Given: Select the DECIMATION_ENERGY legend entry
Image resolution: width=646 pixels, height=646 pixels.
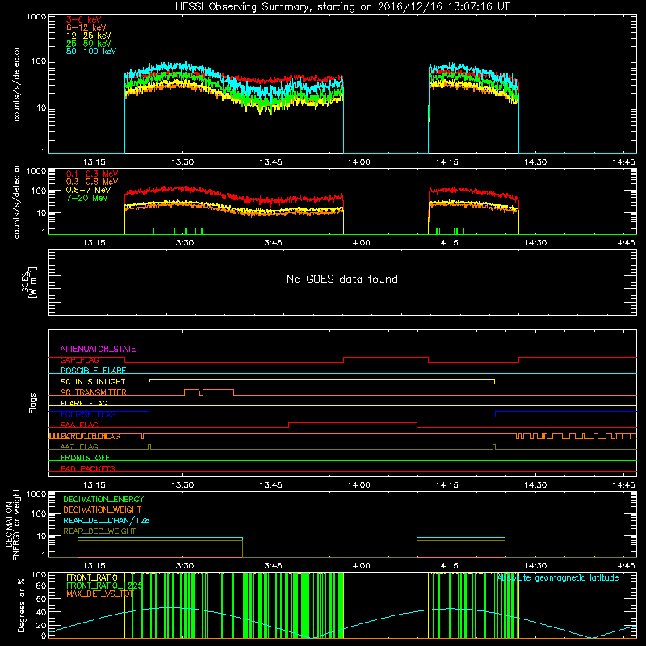Looking at the screenshot, I should point(103,499).
